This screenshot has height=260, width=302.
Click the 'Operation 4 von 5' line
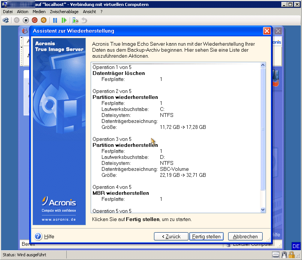coord(112,187)
